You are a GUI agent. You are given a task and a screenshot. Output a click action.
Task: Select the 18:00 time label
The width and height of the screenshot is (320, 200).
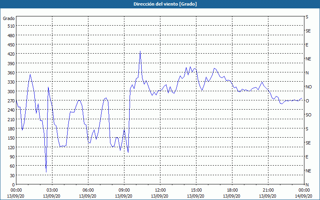232,190
